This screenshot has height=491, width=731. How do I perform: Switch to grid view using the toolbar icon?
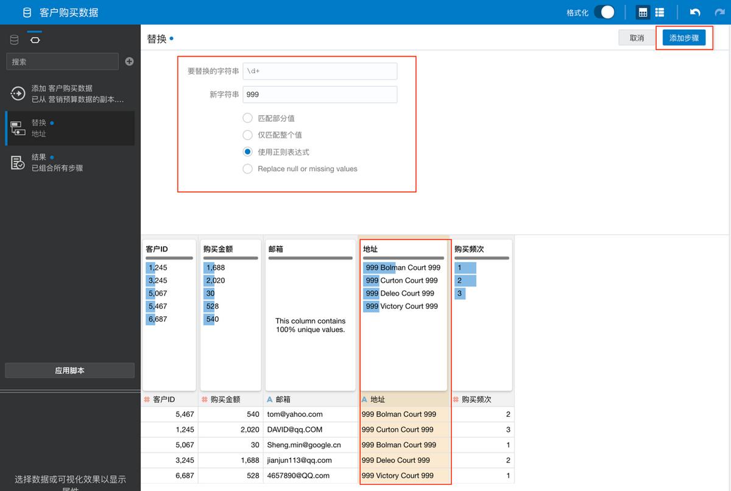(642, 12)
